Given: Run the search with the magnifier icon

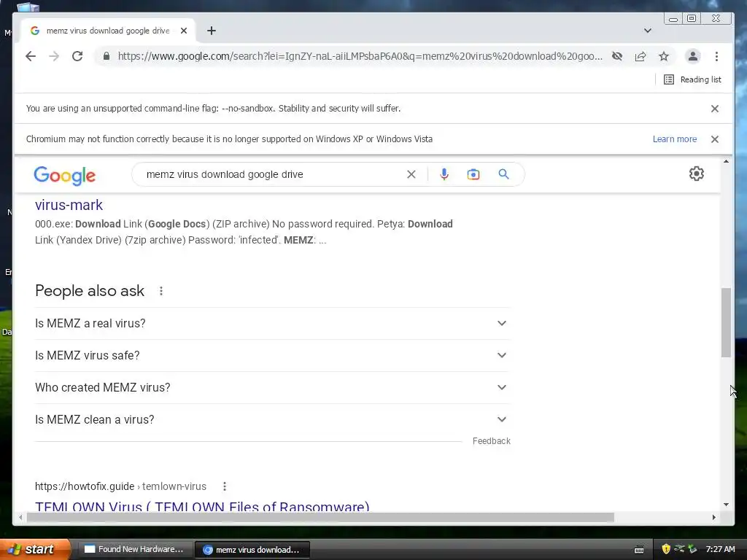Looking at the screenshot, I should pos(503,174).
